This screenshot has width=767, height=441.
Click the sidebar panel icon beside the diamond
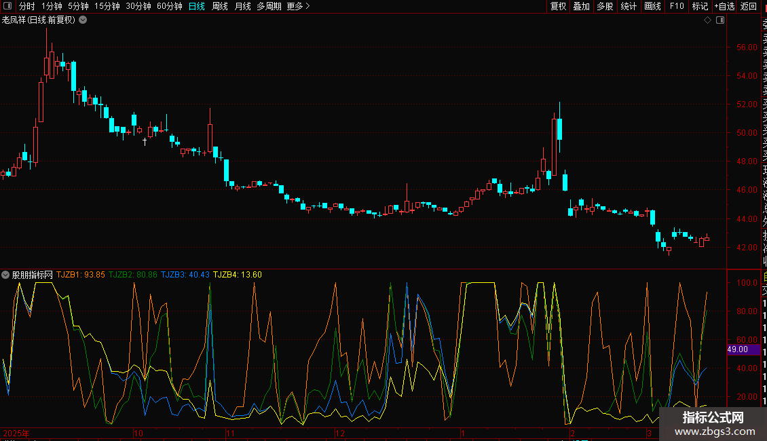coord(720,20)
